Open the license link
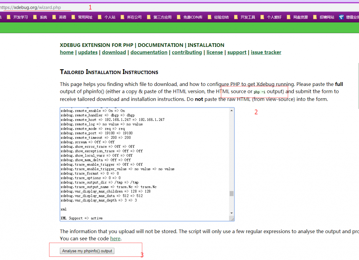 [x=215, y=52]
